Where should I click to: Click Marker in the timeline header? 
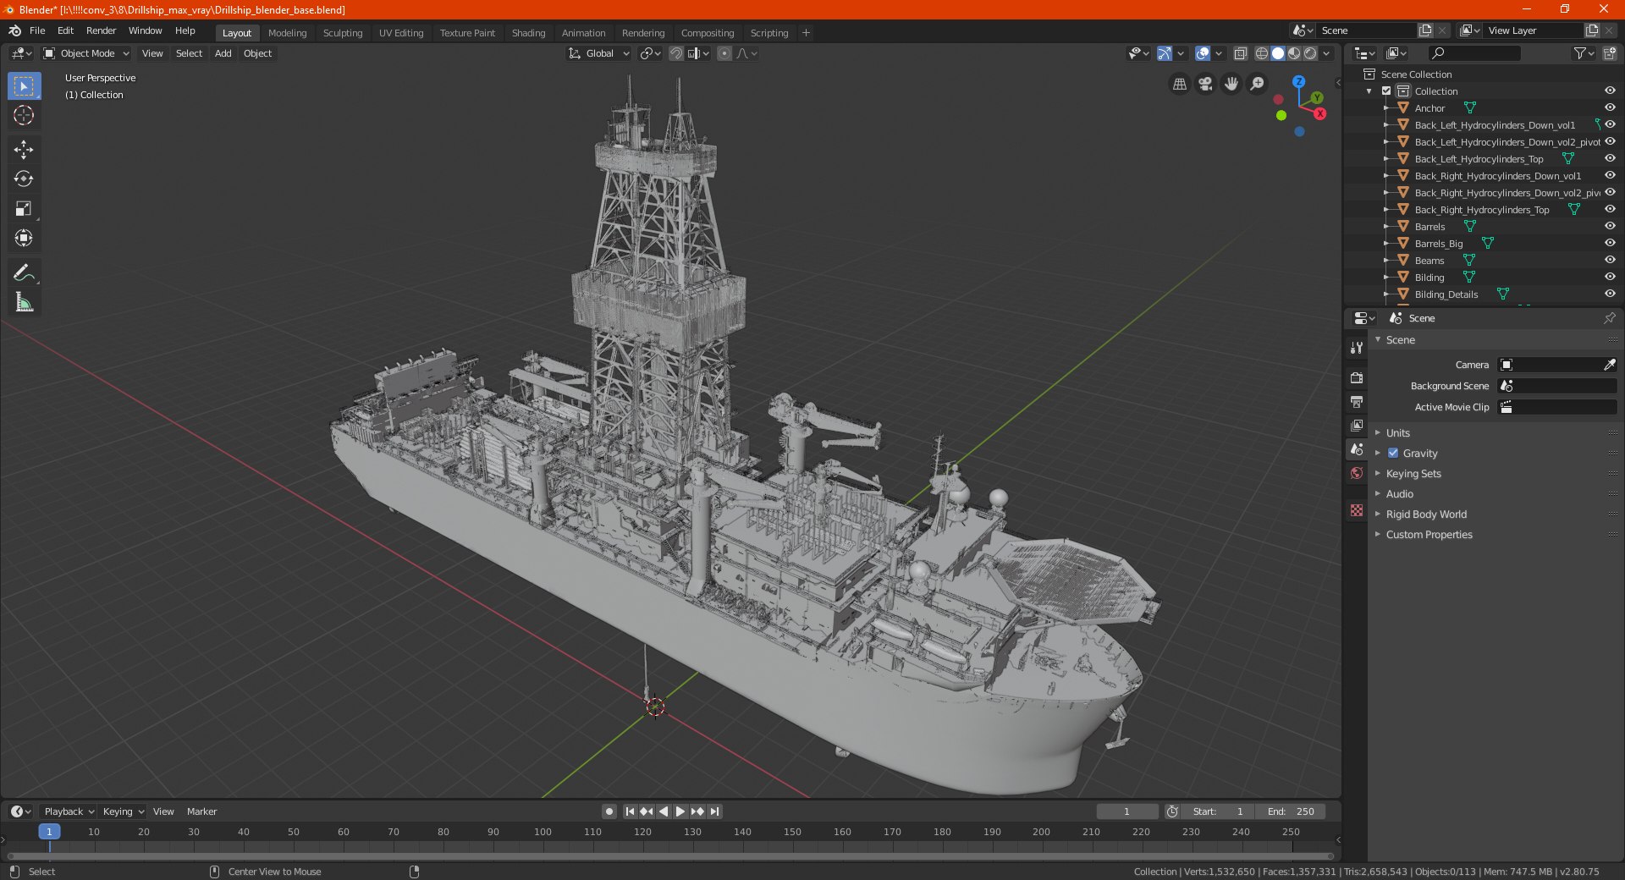coord(201,811)
